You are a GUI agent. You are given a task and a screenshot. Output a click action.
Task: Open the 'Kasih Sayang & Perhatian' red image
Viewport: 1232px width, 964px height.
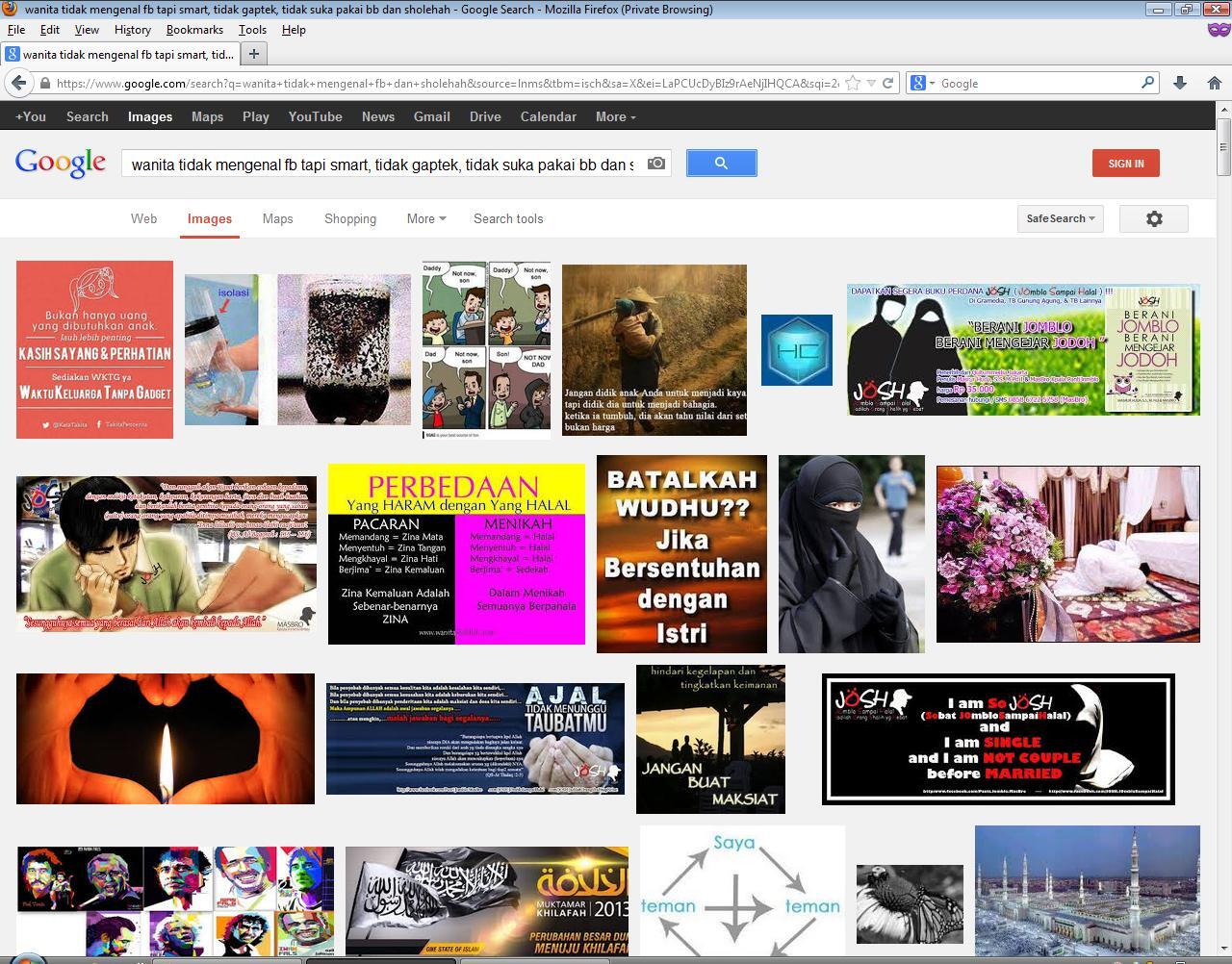pos(94,349)
